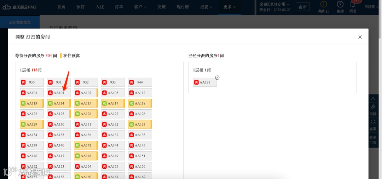
Task: Select room AA138
Action: point(140,135)
